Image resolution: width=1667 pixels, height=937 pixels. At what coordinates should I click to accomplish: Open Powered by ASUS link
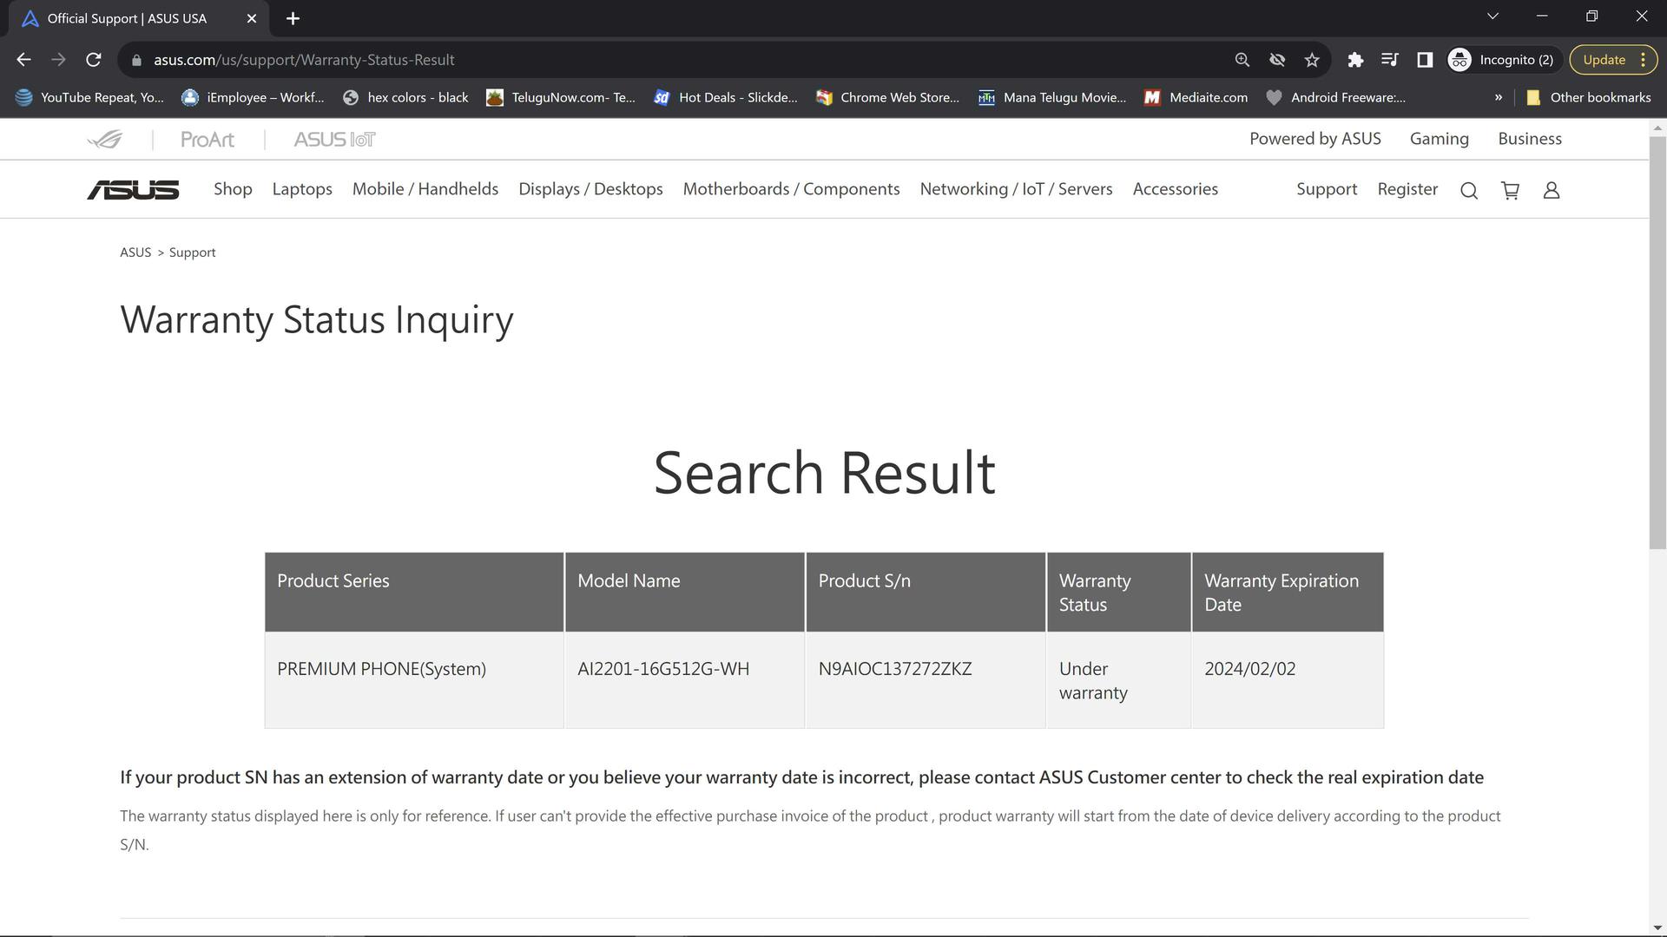(1314, 139)
